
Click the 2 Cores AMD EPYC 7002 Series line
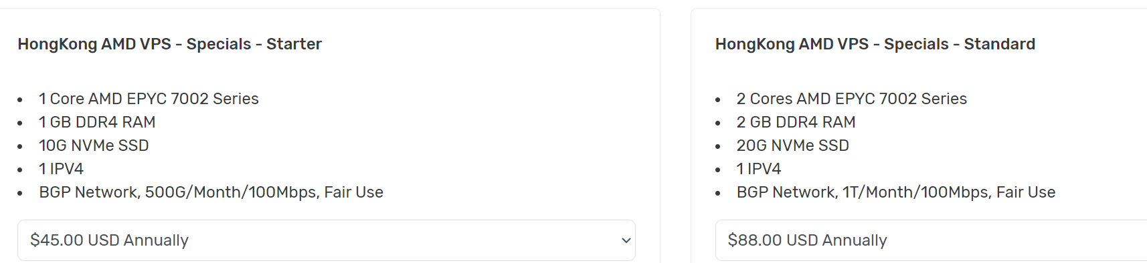click(x=851, y=99)
